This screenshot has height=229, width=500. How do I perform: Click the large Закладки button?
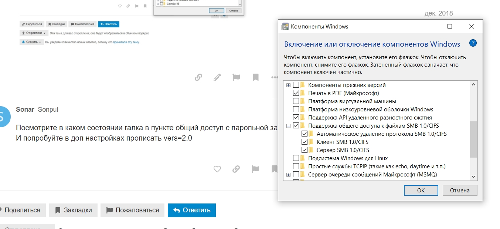73,210
